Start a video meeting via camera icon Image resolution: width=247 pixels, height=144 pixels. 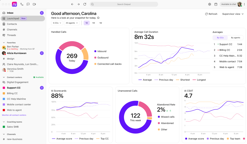34,4
